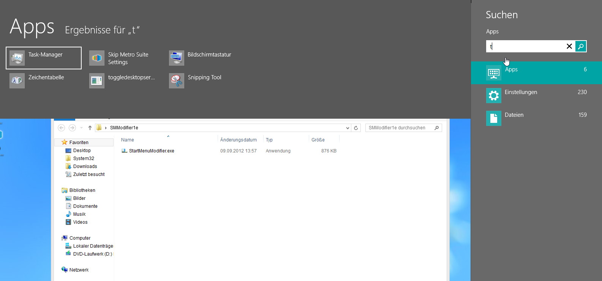Open the Bildschirmtastatur app icon
Image resolution: width=602 pixels, height=281 pixels.
click(x=177, y=58)
